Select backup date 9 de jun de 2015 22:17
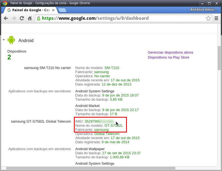This screenshot has height=171, width=222. point(121,110)
